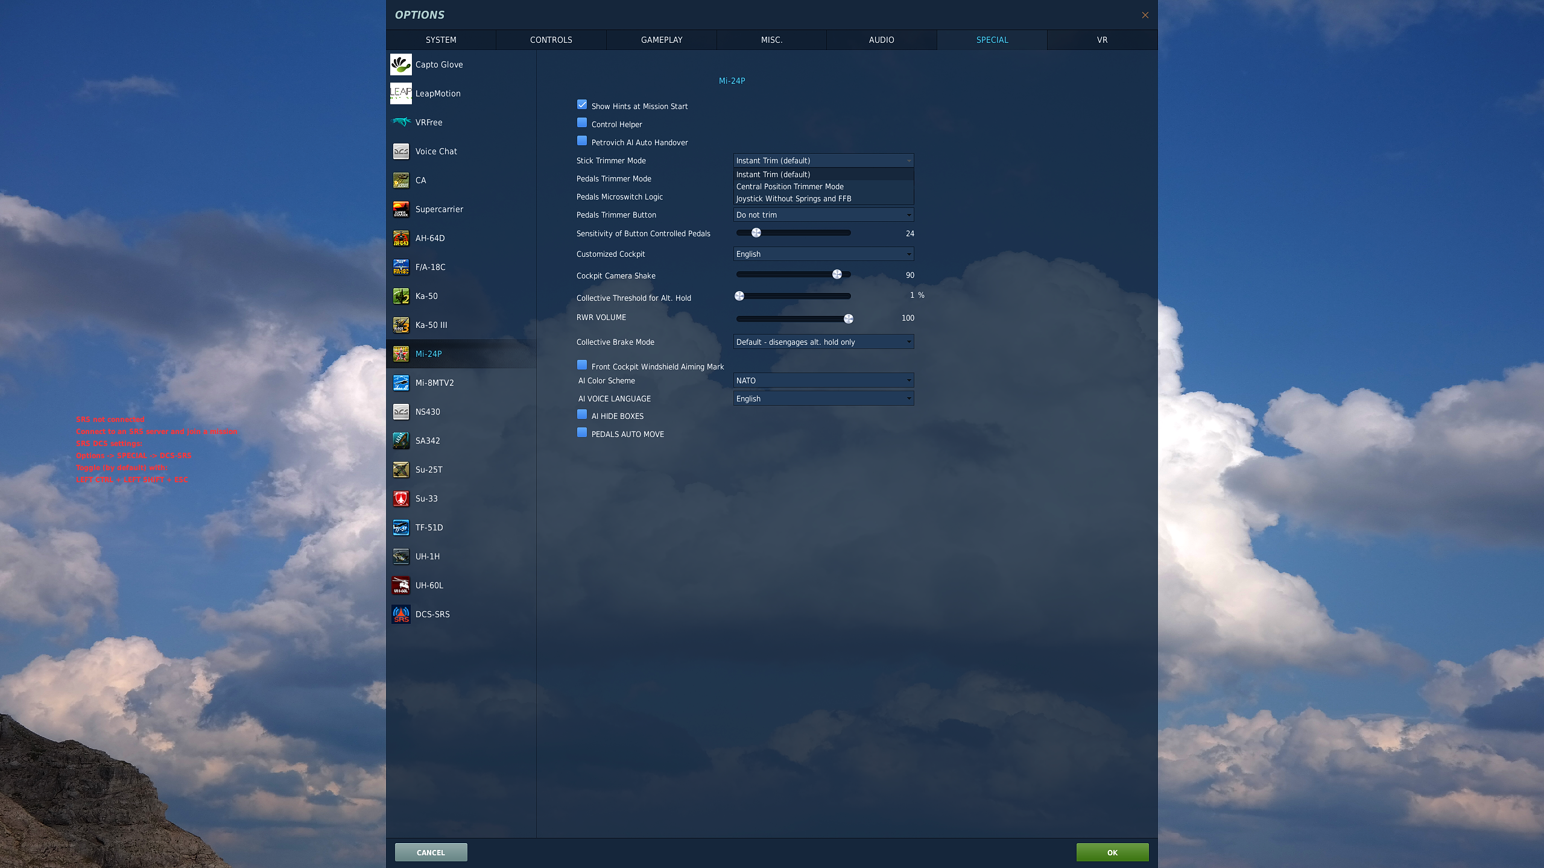Screen dimensions: 1544x868
Task: Click the CANCEL button
Action: pos(431,852)
